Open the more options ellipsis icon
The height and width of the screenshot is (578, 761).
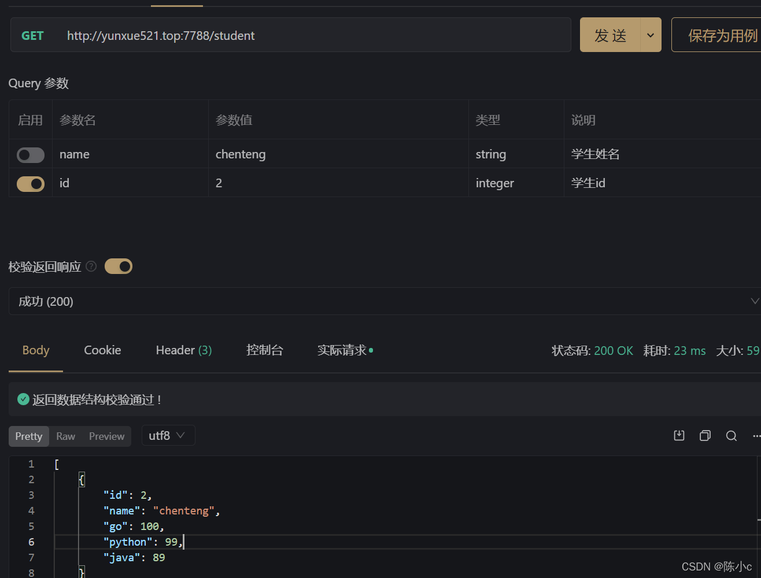click(756, 436)
